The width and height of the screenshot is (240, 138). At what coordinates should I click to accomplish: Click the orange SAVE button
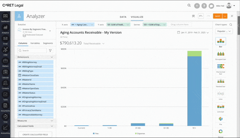click(x=217, y=16)
